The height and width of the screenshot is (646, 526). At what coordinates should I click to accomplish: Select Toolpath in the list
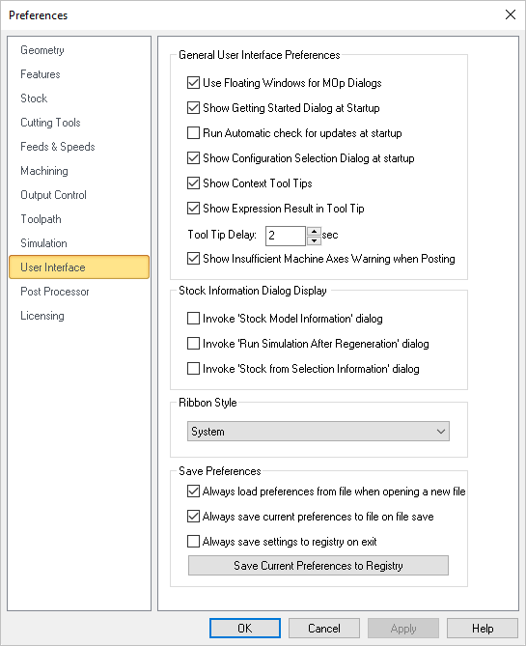[x=41, y=219]
